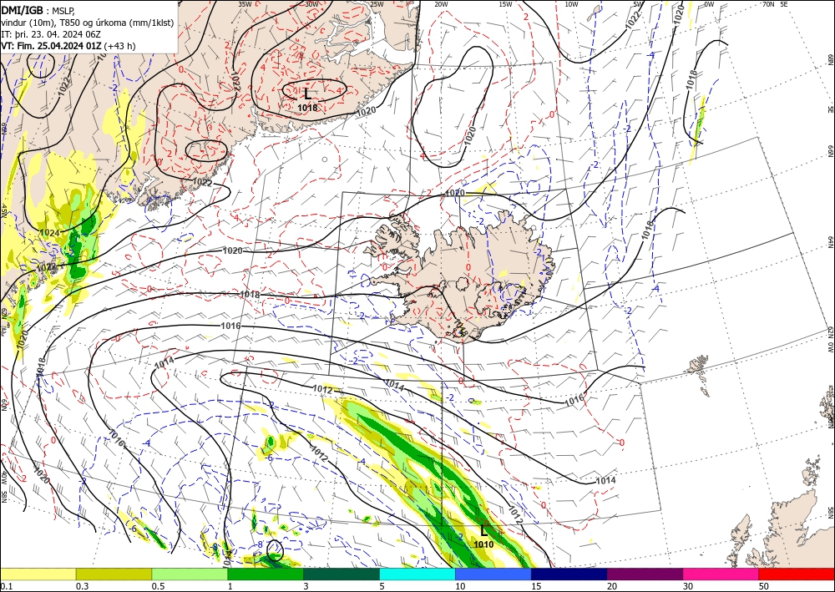
Task: Select the green 1–3 legend color band
Action: [x=266, y=574]
